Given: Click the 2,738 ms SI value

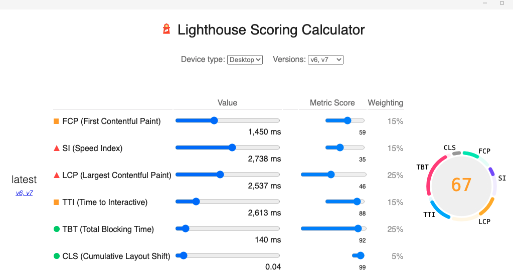Looking at the screenshot, I should pos(264,159).
